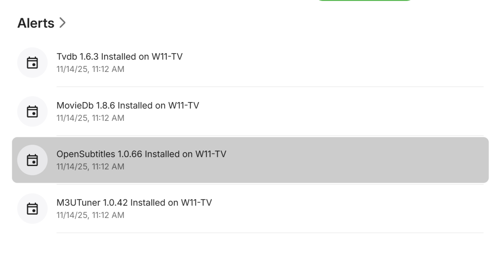
Task: Click the calendar icon beside M3UTuner 1.0.42
Action: point(32,208)
